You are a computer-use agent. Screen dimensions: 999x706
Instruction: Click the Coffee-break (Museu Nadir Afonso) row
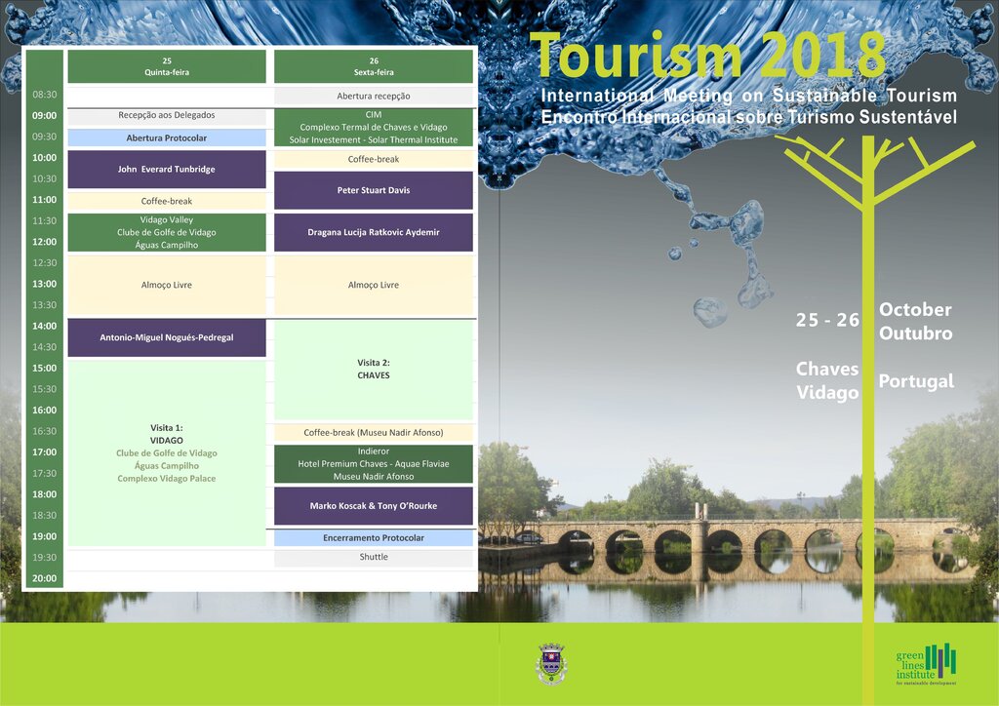373,432
